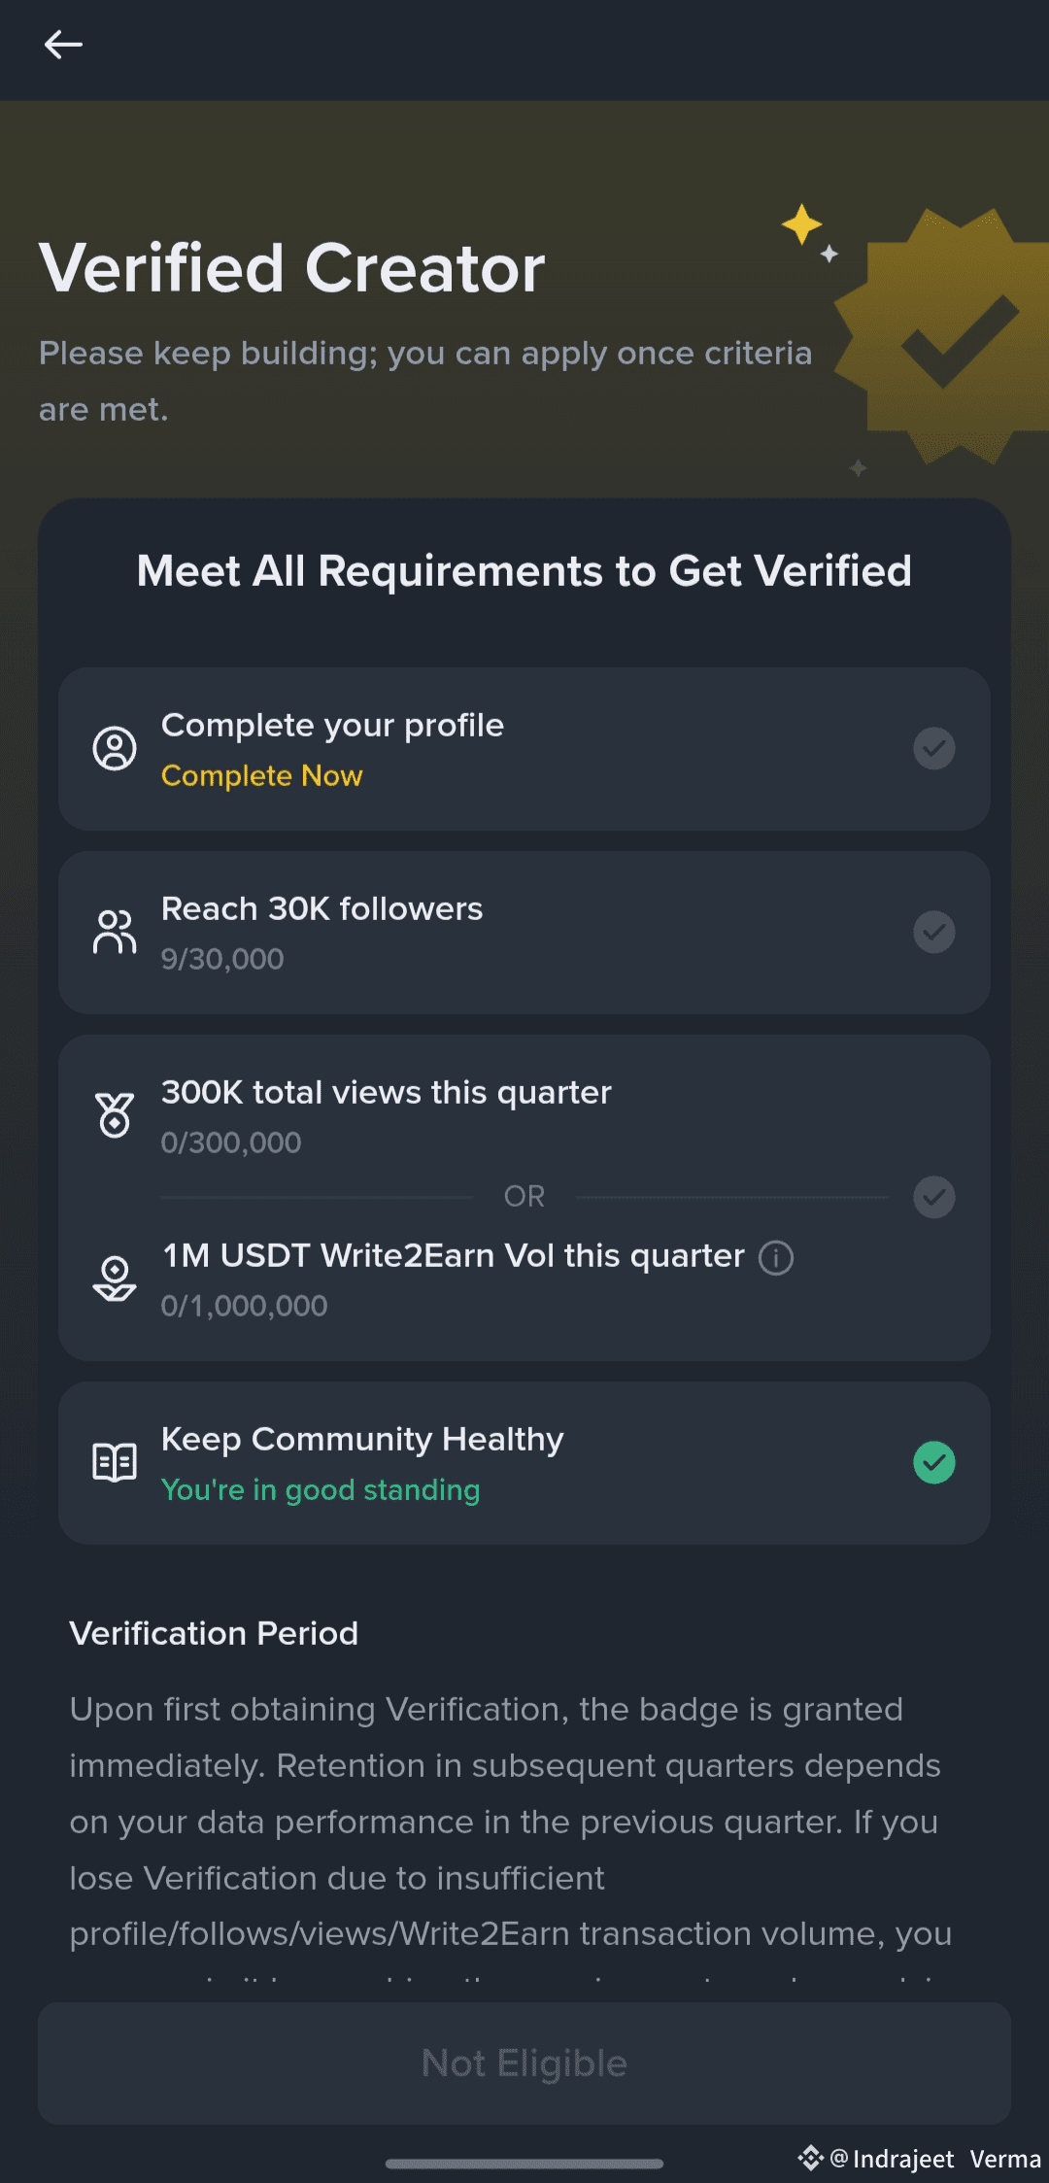Tap the You're in good standing text
1049x2183 pixels.
click(321, 1490)
